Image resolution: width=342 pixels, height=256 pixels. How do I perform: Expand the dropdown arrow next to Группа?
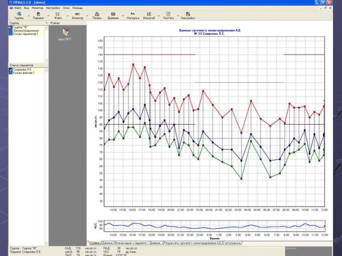[29, 16]
